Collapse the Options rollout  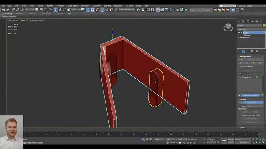point(243,99)
